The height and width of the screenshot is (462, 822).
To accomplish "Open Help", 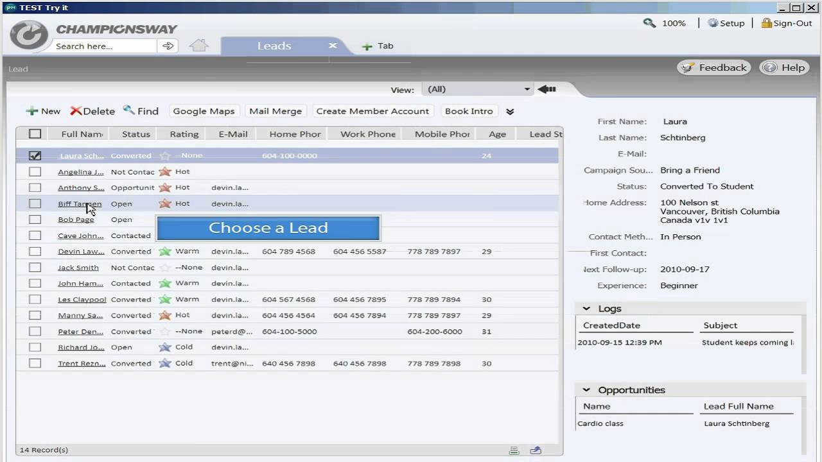I will pos(783,67).
